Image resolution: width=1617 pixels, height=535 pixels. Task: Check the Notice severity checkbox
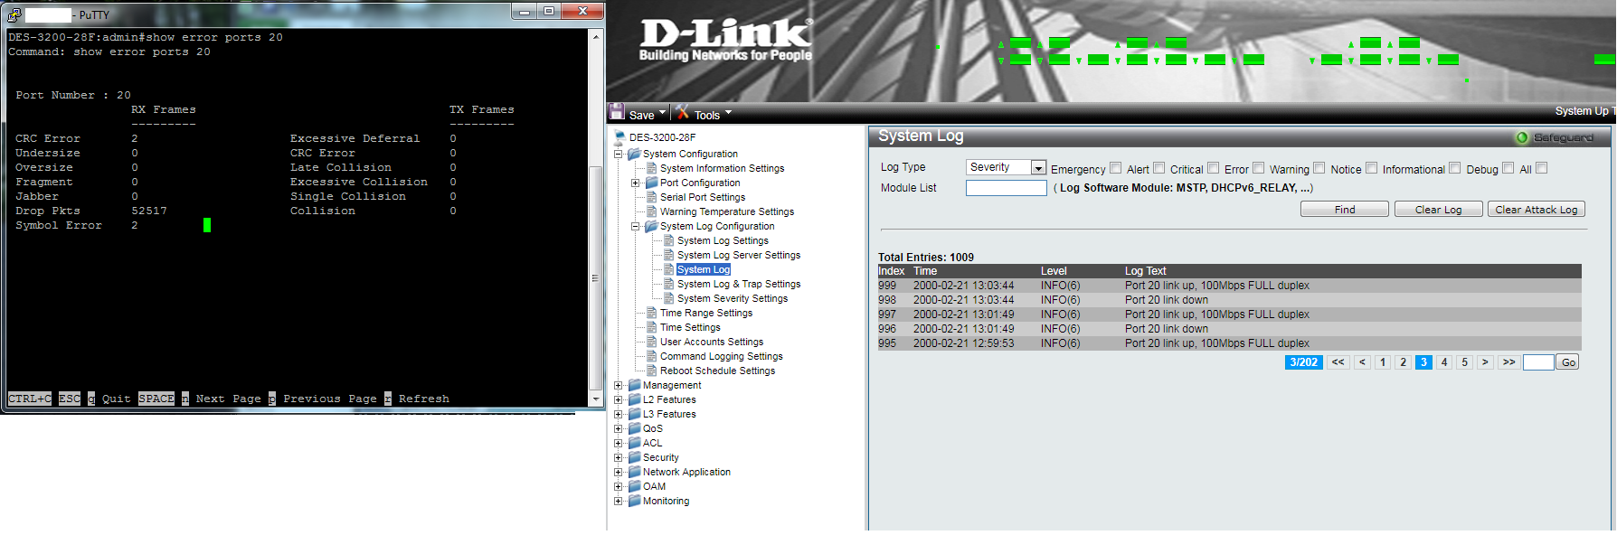click(x=1371, y=168)
